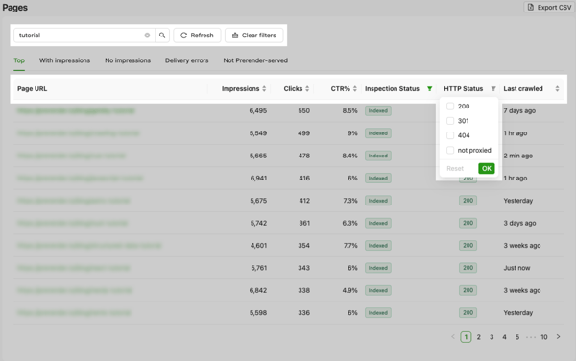Click the '2 min ago' crawl time

tap(518, 156)
